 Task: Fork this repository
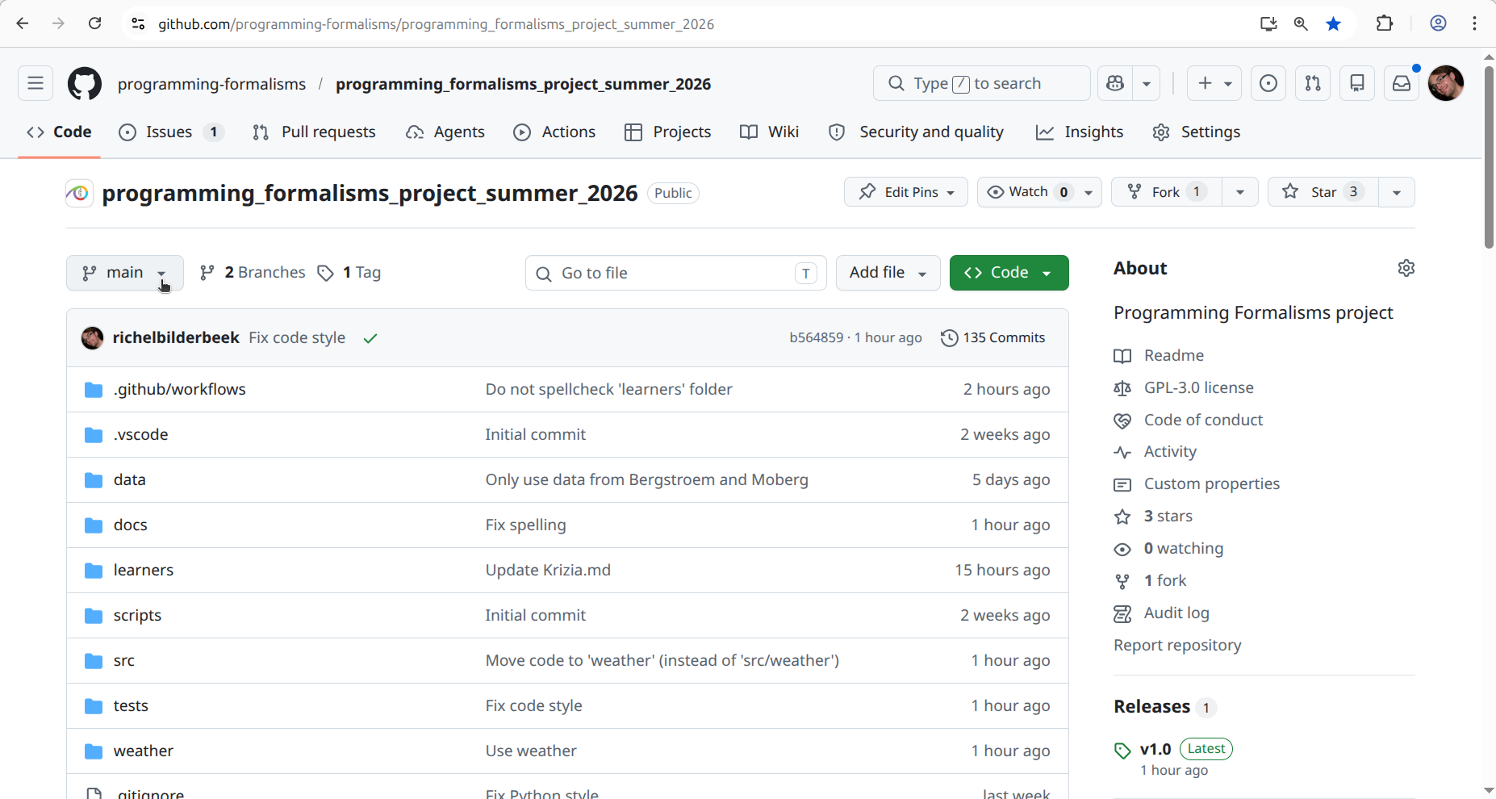[x=1167, y=192]
